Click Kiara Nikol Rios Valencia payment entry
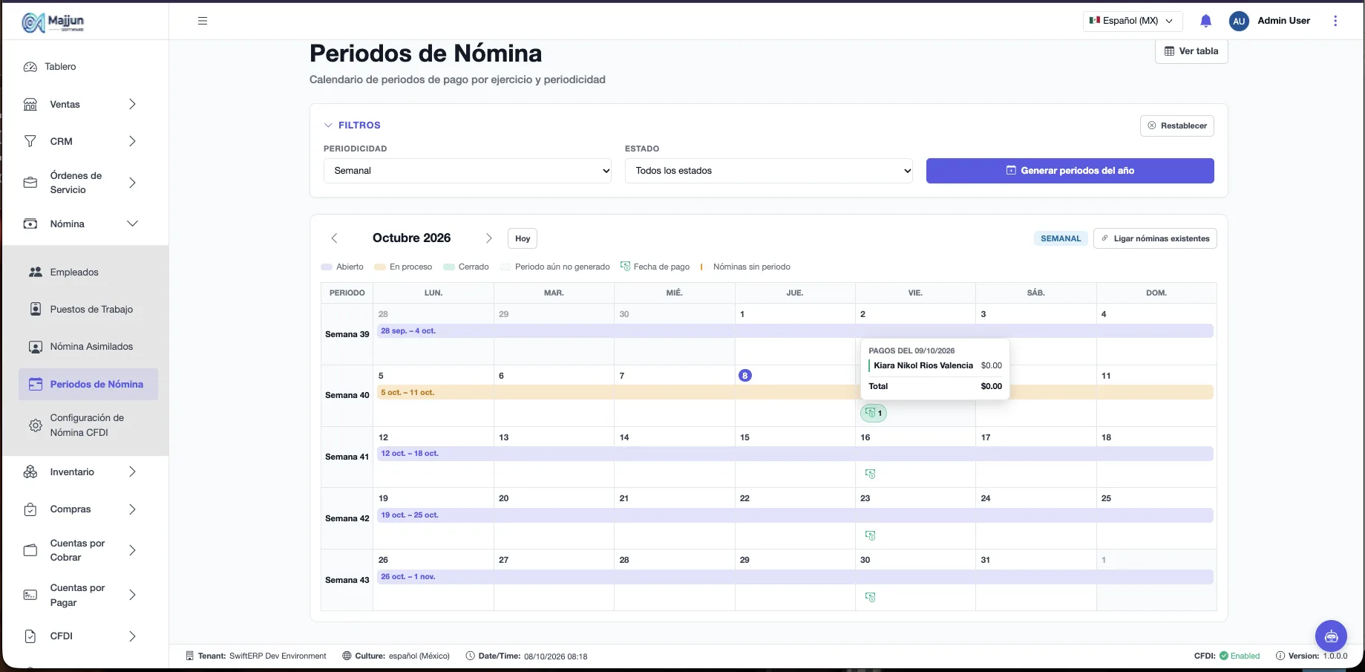The width and height of the screenshot is (1365, 672). pyautogui.click(x=935, y=365)
